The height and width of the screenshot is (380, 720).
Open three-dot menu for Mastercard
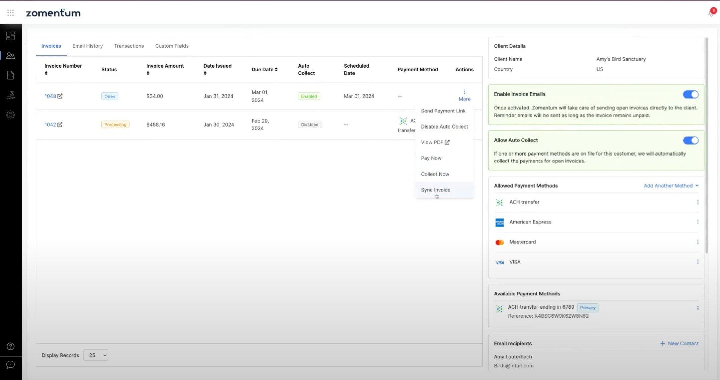(698, 242)
